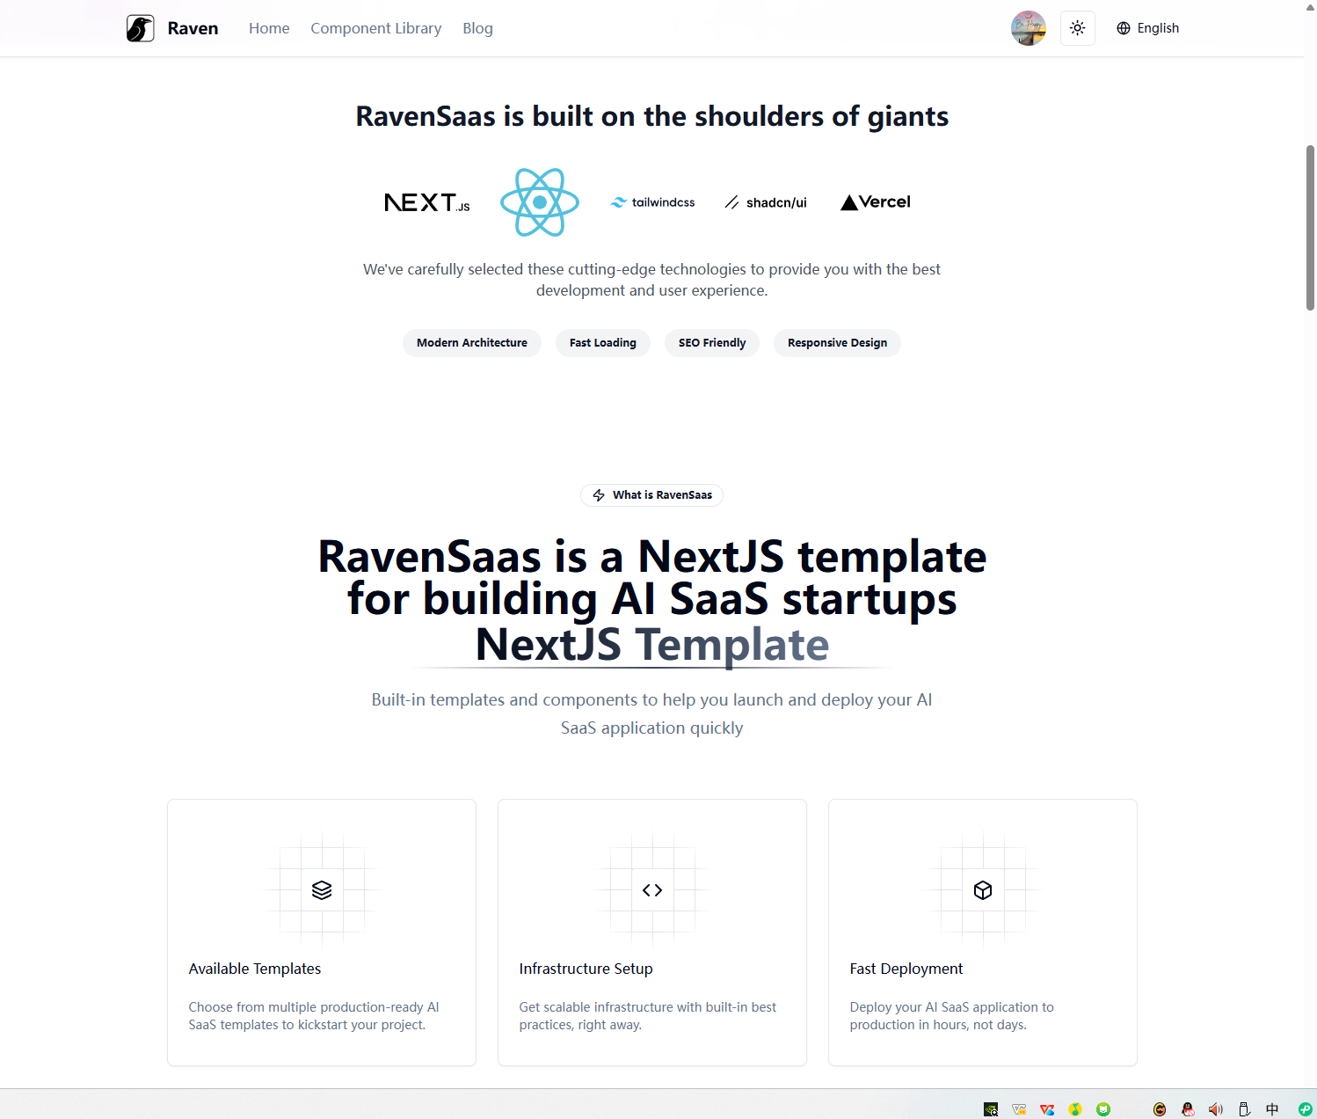The width and height of the screenshot is (1317, 1119).
Task: Click the tailwindcss logo
Action: 652,202
